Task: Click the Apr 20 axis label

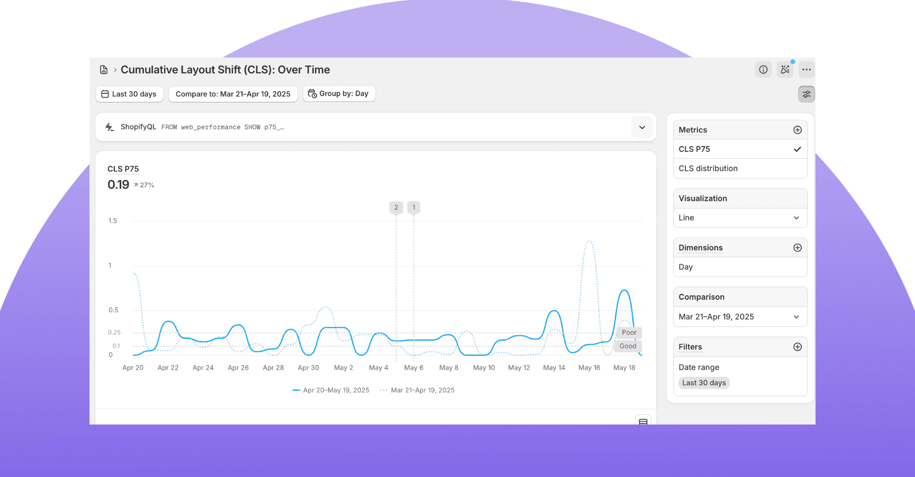Action: [133, 368]
